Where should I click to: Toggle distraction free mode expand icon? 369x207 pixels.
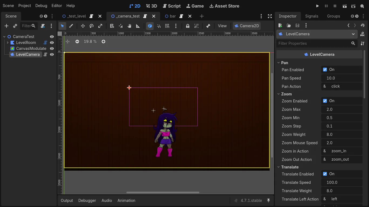[270, 16]
